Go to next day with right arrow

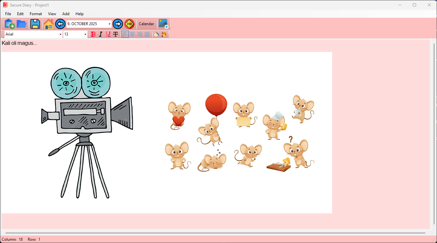pos(118,24)
